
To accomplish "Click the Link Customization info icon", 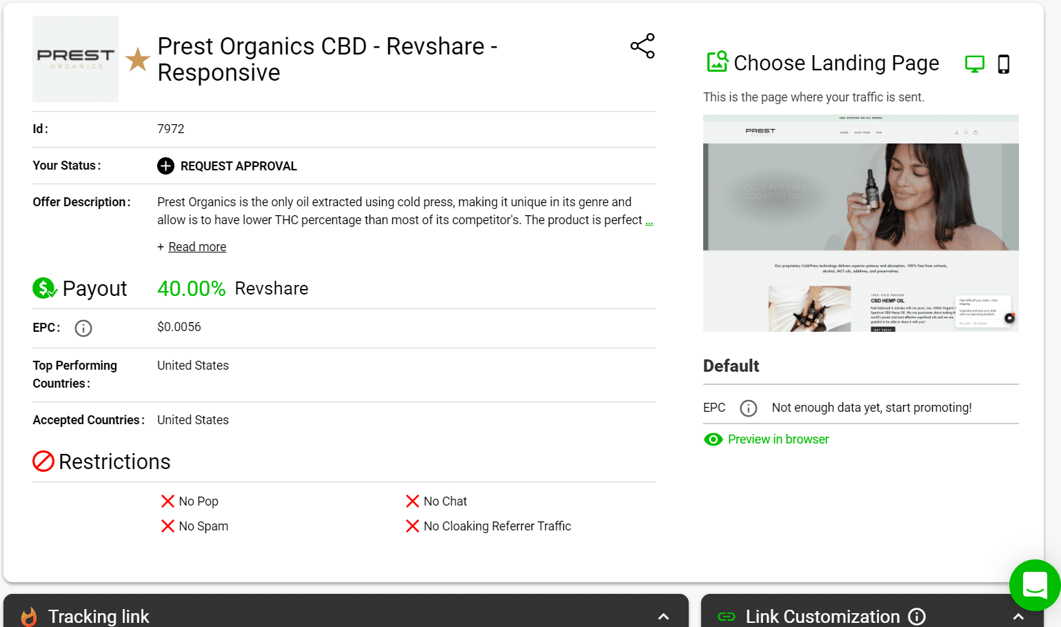I will tap(916, 616).
